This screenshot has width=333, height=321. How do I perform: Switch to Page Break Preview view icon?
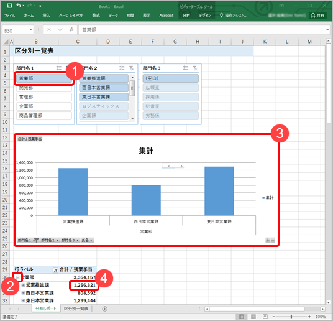pos(265,316)
